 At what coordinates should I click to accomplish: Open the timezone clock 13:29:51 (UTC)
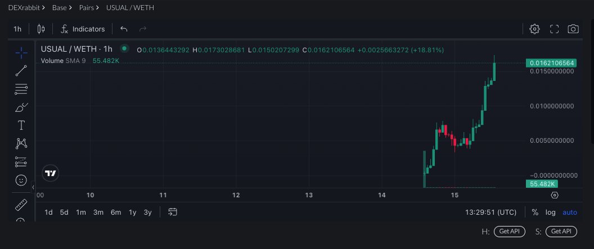tap(490, 212)
